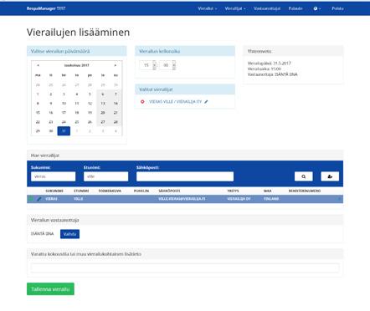370x311 pixels.
Task: Select Sunday 21 in calendar
Action: point(116,113)
